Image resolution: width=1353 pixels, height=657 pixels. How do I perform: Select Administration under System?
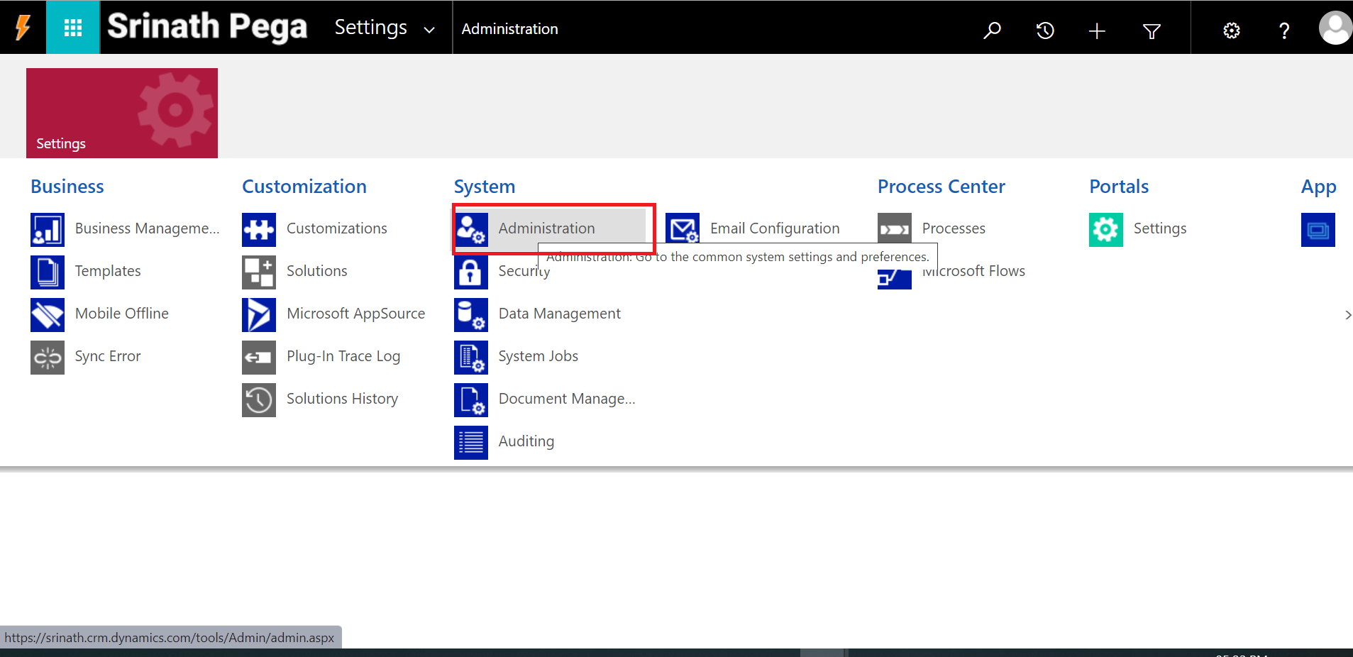[546, 228]
